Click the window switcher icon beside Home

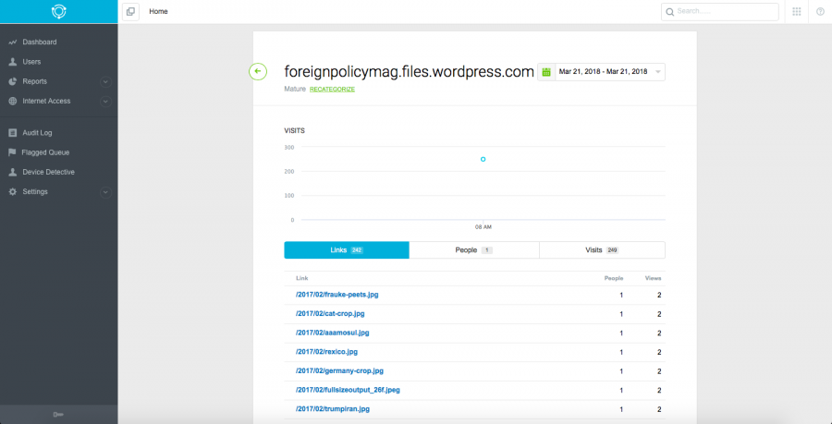click(x=130, y=12)
